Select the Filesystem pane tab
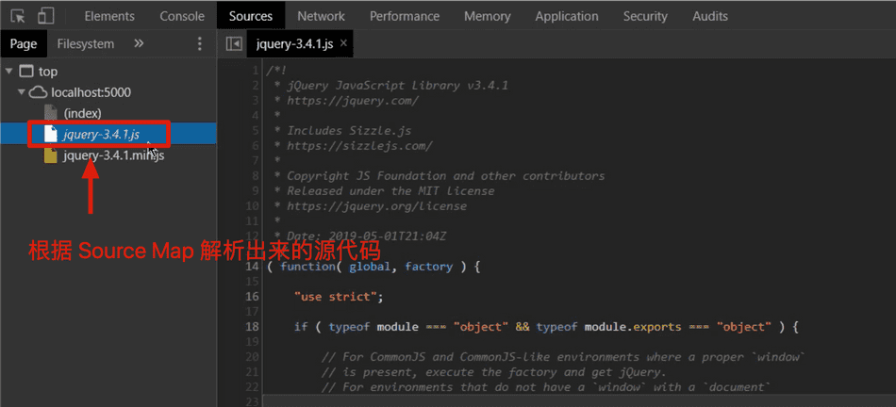Viewport: 896px width, 407px height. [x=85, y=43]
